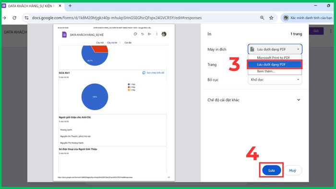This screenshot has width=336, height=189.
Task: Click the Sao chép biểu đồ link
Action: pos(154,73)
